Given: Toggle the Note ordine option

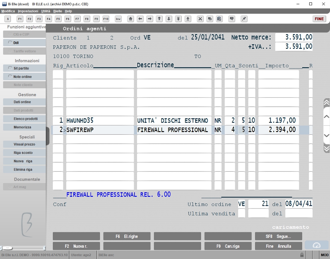Looking at the screenshot, I should [x=10, y=77].
